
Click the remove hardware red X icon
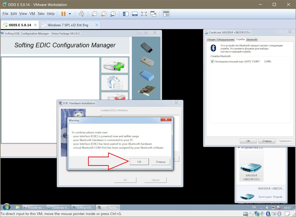pyautogui.click(x=115, y=96)
